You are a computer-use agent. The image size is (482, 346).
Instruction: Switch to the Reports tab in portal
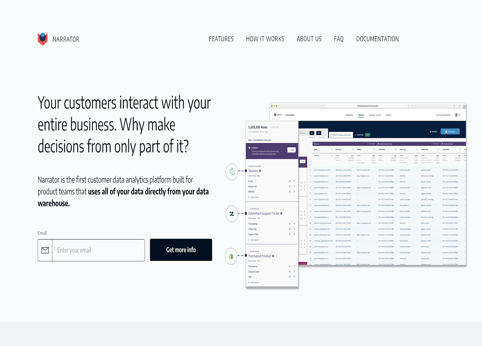[388, 115]
